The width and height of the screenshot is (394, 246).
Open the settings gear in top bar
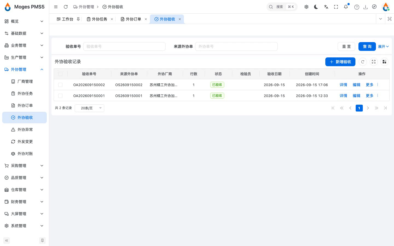[306, 7]
